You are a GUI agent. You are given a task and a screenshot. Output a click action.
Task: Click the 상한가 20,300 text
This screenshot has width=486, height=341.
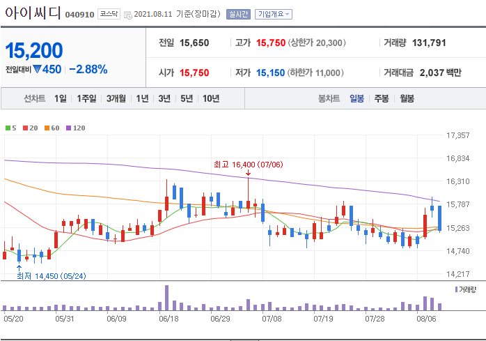[317, 43]
